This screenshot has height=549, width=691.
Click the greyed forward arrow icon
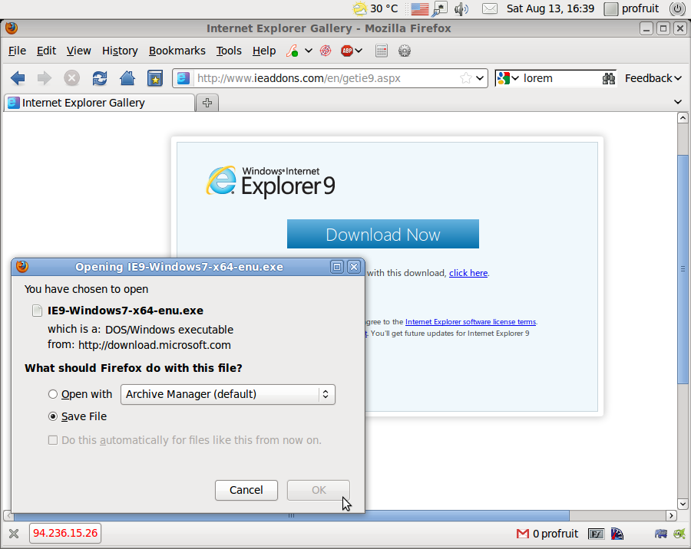click(x=44, y=78)
